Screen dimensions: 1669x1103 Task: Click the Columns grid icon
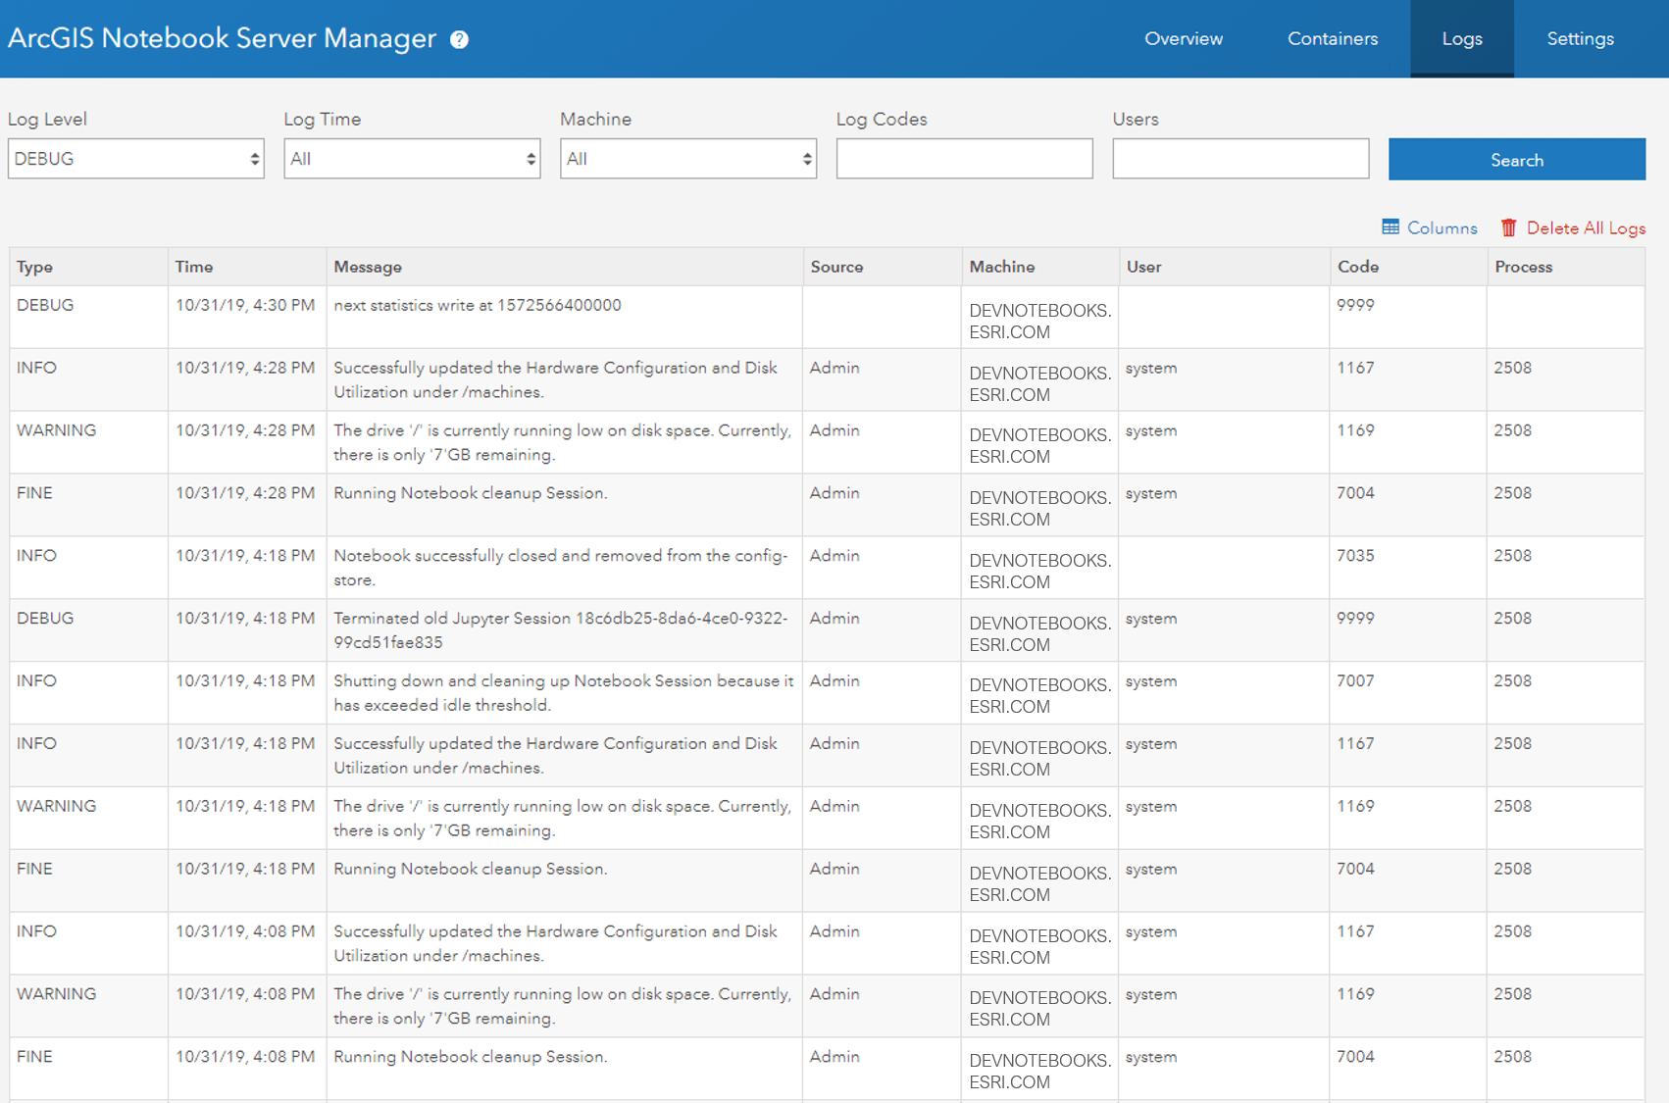pyautogui.click(x=1391, y=226)
